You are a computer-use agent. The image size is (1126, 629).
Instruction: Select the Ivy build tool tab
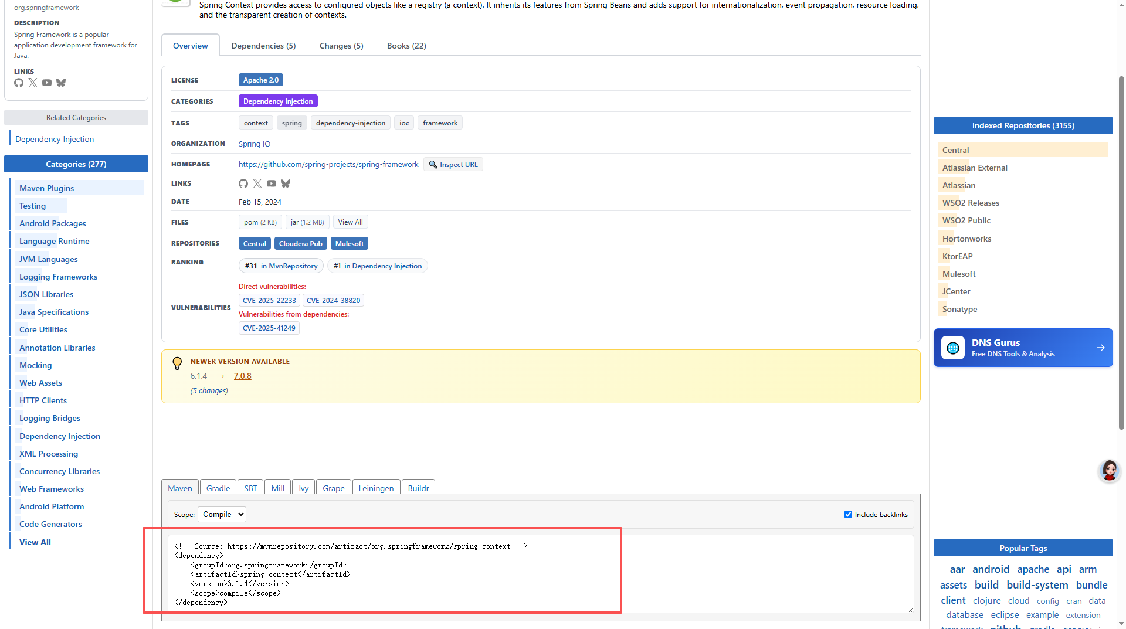click(x=304, y=488)
